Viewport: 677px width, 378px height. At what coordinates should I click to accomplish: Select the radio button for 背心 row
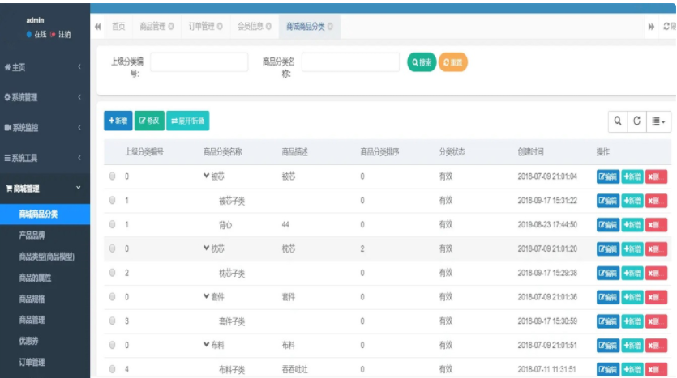point(112,224)
